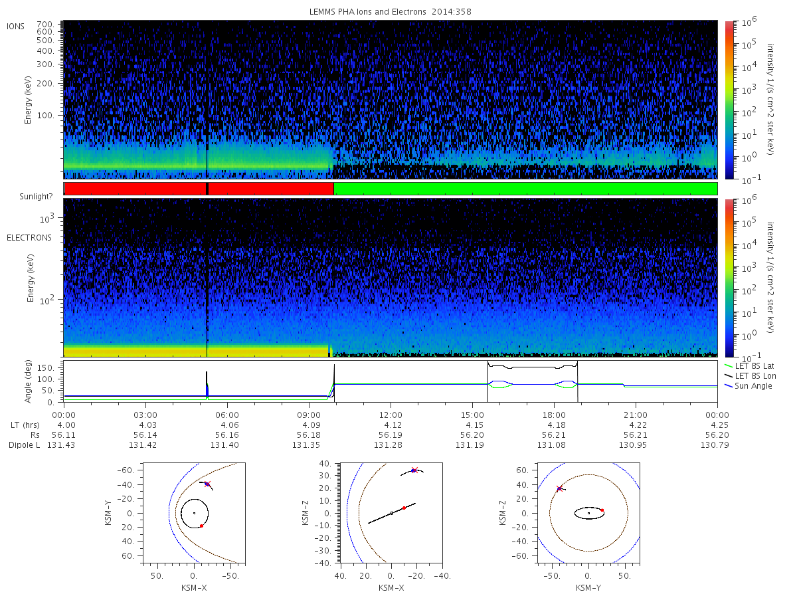The height and width of the screenshot is (598, 797).
Task: Click the ELECTRONS panel label
Action: pos(29,238)
